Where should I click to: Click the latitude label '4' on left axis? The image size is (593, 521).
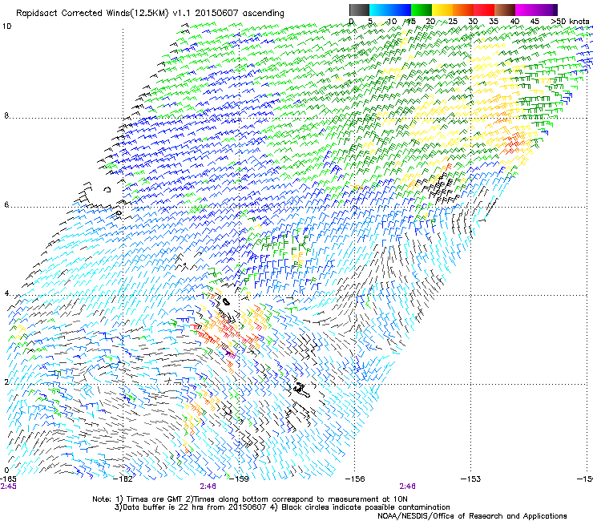tap(6, 293)
